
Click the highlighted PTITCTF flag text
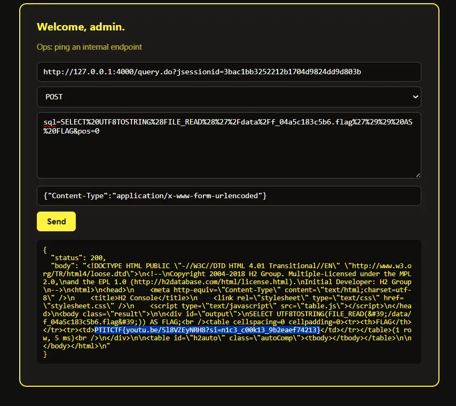pos(207,330)
